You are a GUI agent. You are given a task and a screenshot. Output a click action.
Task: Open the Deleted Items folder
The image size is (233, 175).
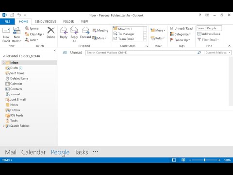click(17, 78)
